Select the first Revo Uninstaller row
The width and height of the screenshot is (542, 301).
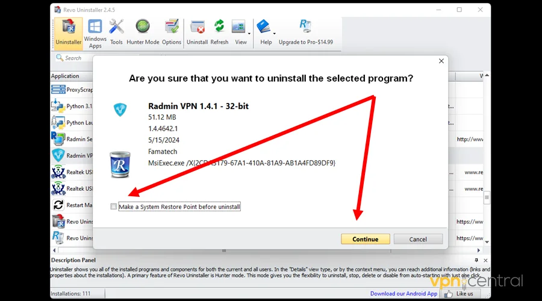coord(72,222)
